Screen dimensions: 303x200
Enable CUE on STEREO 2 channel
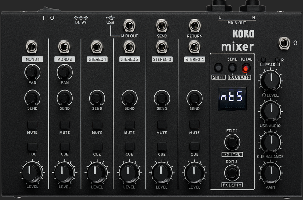click(x=130, y=147)
